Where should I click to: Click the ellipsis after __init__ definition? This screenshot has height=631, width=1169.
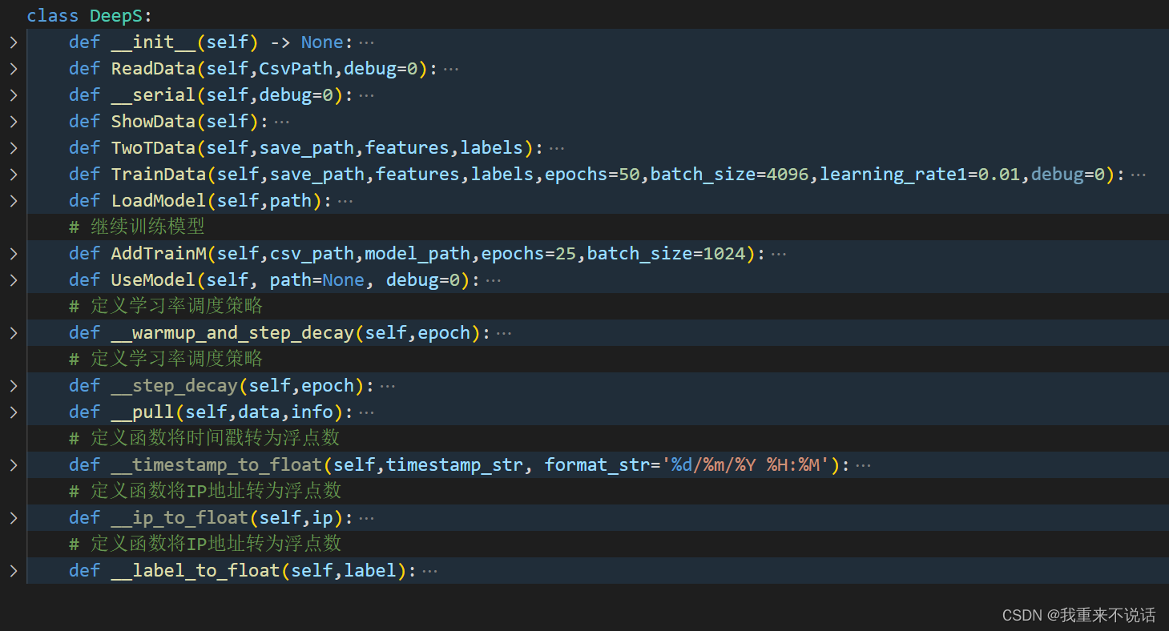[366, 42]
